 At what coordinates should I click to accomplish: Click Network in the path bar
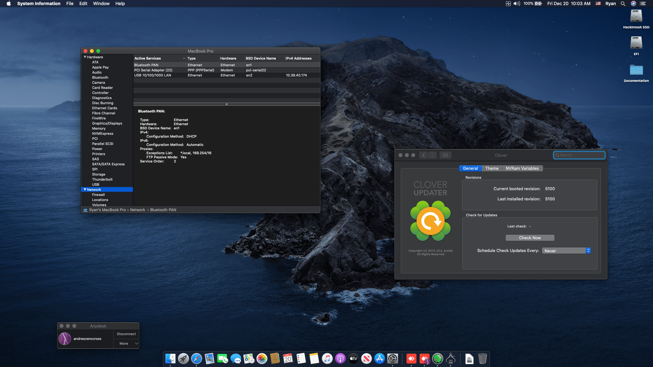137,210
